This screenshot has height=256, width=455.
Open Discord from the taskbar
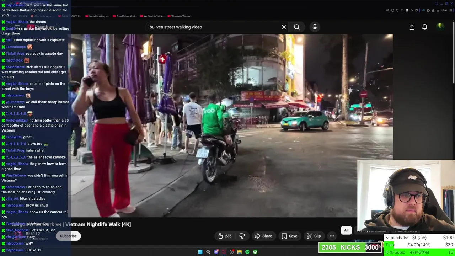[x=216, y=252]
